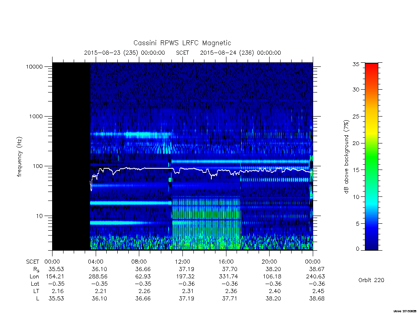Click the 08:00 SCET time label
Viewport: 417px width, 313px height.
coord(139,262)
